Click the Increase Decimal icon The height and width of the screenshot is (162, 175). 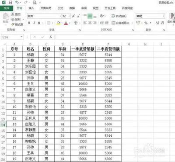pyautogui.click(x=157, y=23)
